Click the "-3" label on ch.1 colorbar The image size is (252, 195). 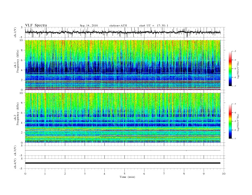click(x=235, y=51)
